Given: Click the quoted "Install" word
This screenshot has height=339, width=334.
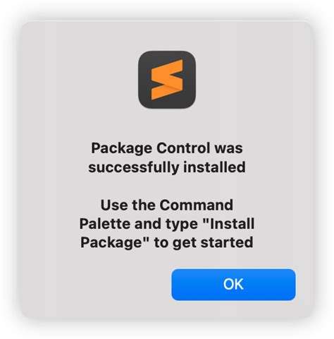Looking at the screenshot, I should (x=228, y=224).
